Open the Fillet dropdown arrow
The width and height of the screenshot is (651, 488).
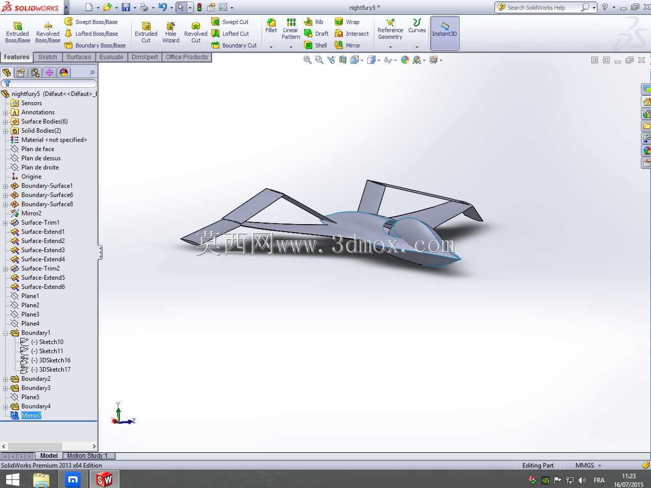[271, 47]
